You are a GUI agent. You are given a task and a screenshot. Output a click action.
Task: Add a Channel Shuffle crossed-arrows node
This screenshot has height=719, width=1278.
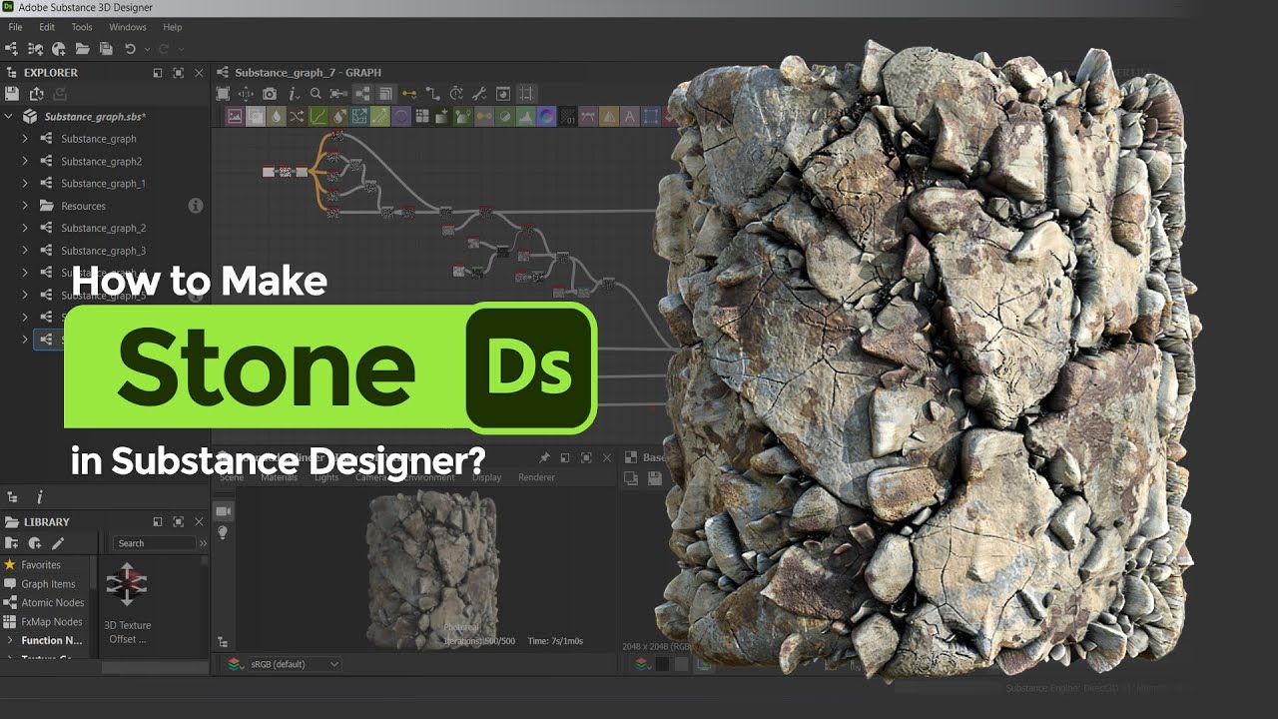[297, 117]
